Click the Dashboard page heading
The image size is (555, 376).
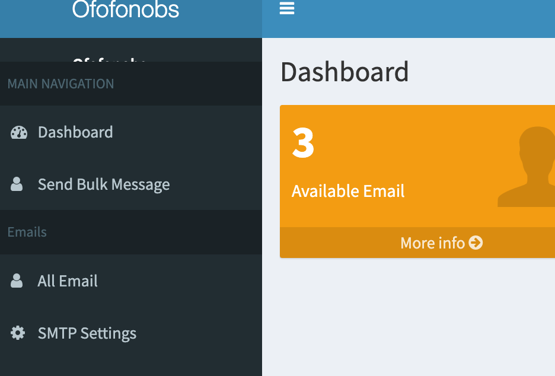tap(345, 72)
